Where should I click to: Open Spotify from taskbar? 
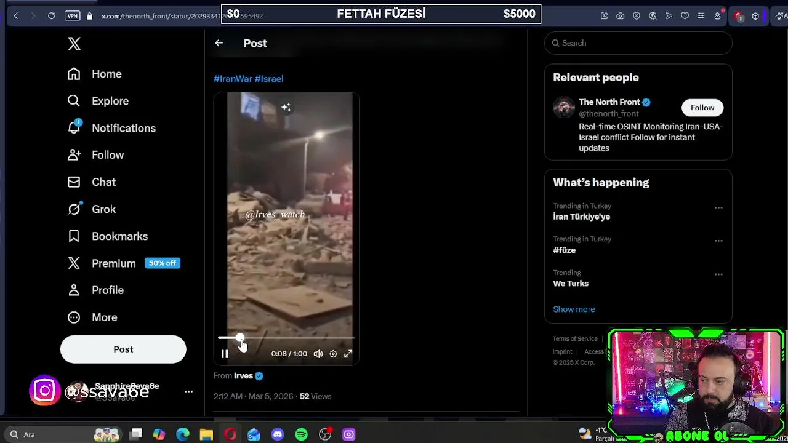coord(301,434)
